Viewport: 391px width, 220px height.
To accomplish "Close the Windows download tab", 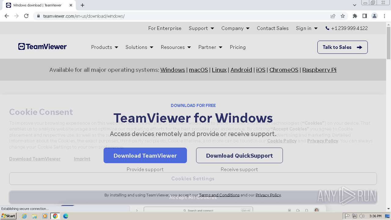I will click(71, 5).
